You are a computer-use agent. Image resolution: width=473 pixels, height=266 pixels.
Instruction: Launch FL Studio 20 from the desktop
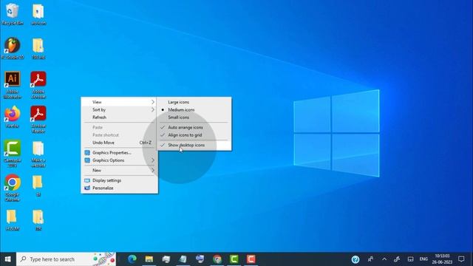tap(13, 48)
